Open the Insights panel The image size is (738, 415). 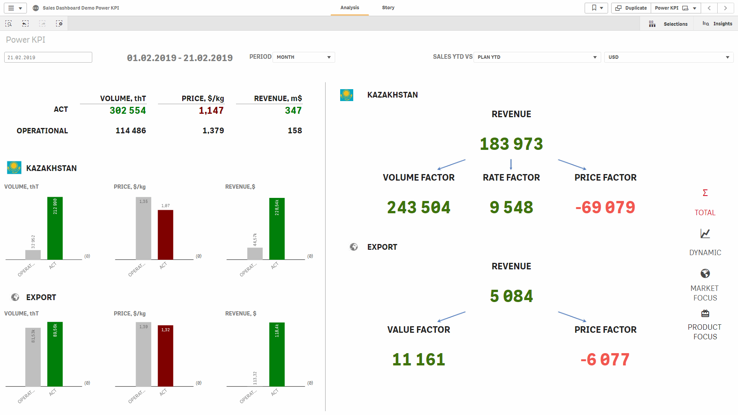pyautogui.click(x=717, y=24)
